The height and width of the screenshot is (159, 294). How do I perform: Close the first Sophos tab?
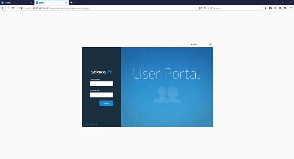tap(31, 3)
